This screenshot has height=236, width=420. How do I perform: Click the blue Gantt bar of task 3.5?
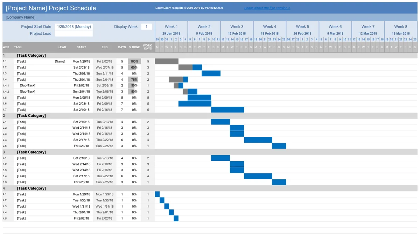(x=279, y=182)
